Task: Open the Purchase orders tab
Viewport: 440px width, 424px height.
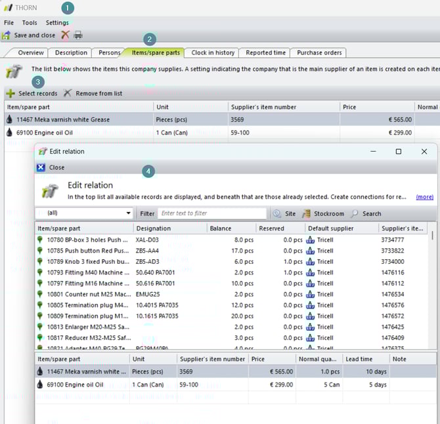Action: (319, 53)
